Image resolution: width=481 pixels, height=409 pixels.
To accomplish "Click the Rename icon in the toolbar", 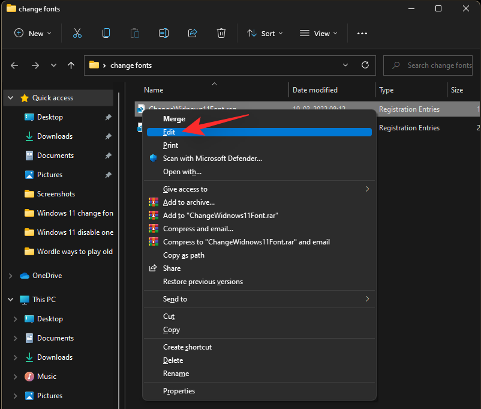I will (164, 33).
